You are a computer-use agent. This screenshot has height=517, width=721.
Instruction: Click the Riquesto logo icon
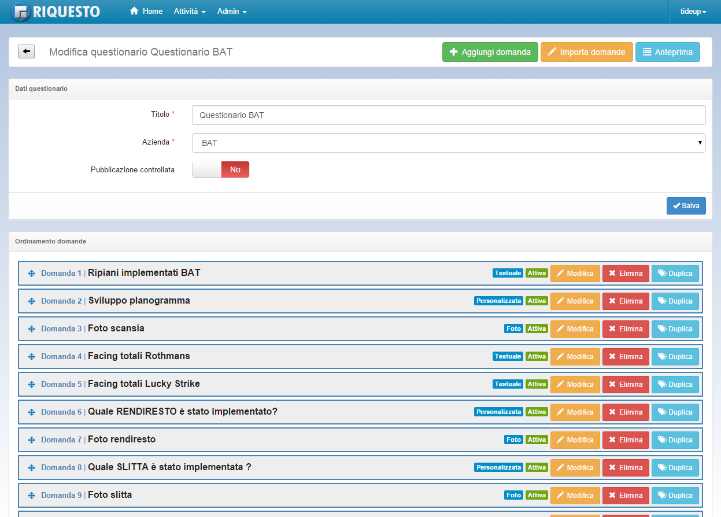click(x=21, y=12)
